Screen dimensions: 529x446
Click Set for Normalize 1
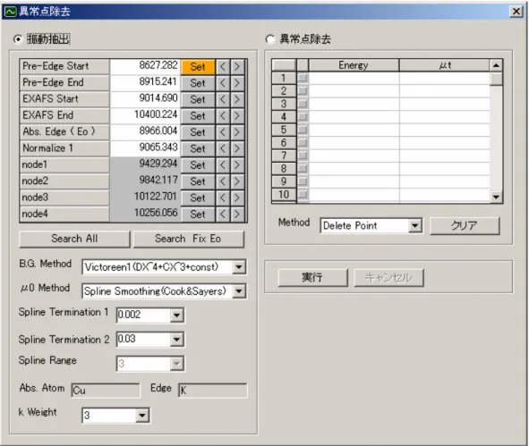click(198, 148)
